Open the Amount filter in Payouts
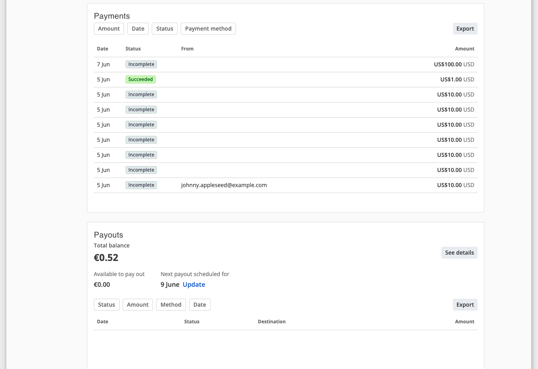Screen dimensions: 538x369 click(x=137, y=304)
